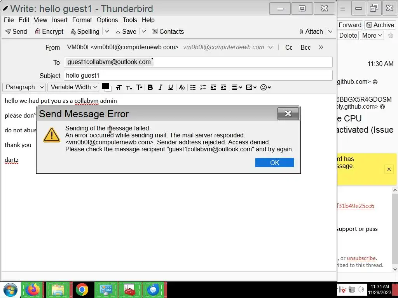
Task: Open the Variable Width font dropdown
Action: pos(73,87)
